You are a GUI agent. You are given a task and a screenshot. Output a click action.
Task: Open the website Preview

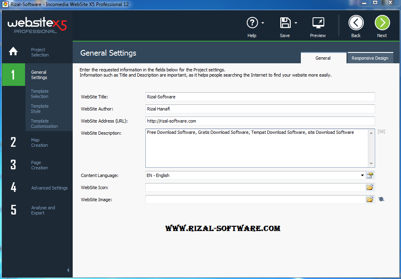click(x=318, y=23)
